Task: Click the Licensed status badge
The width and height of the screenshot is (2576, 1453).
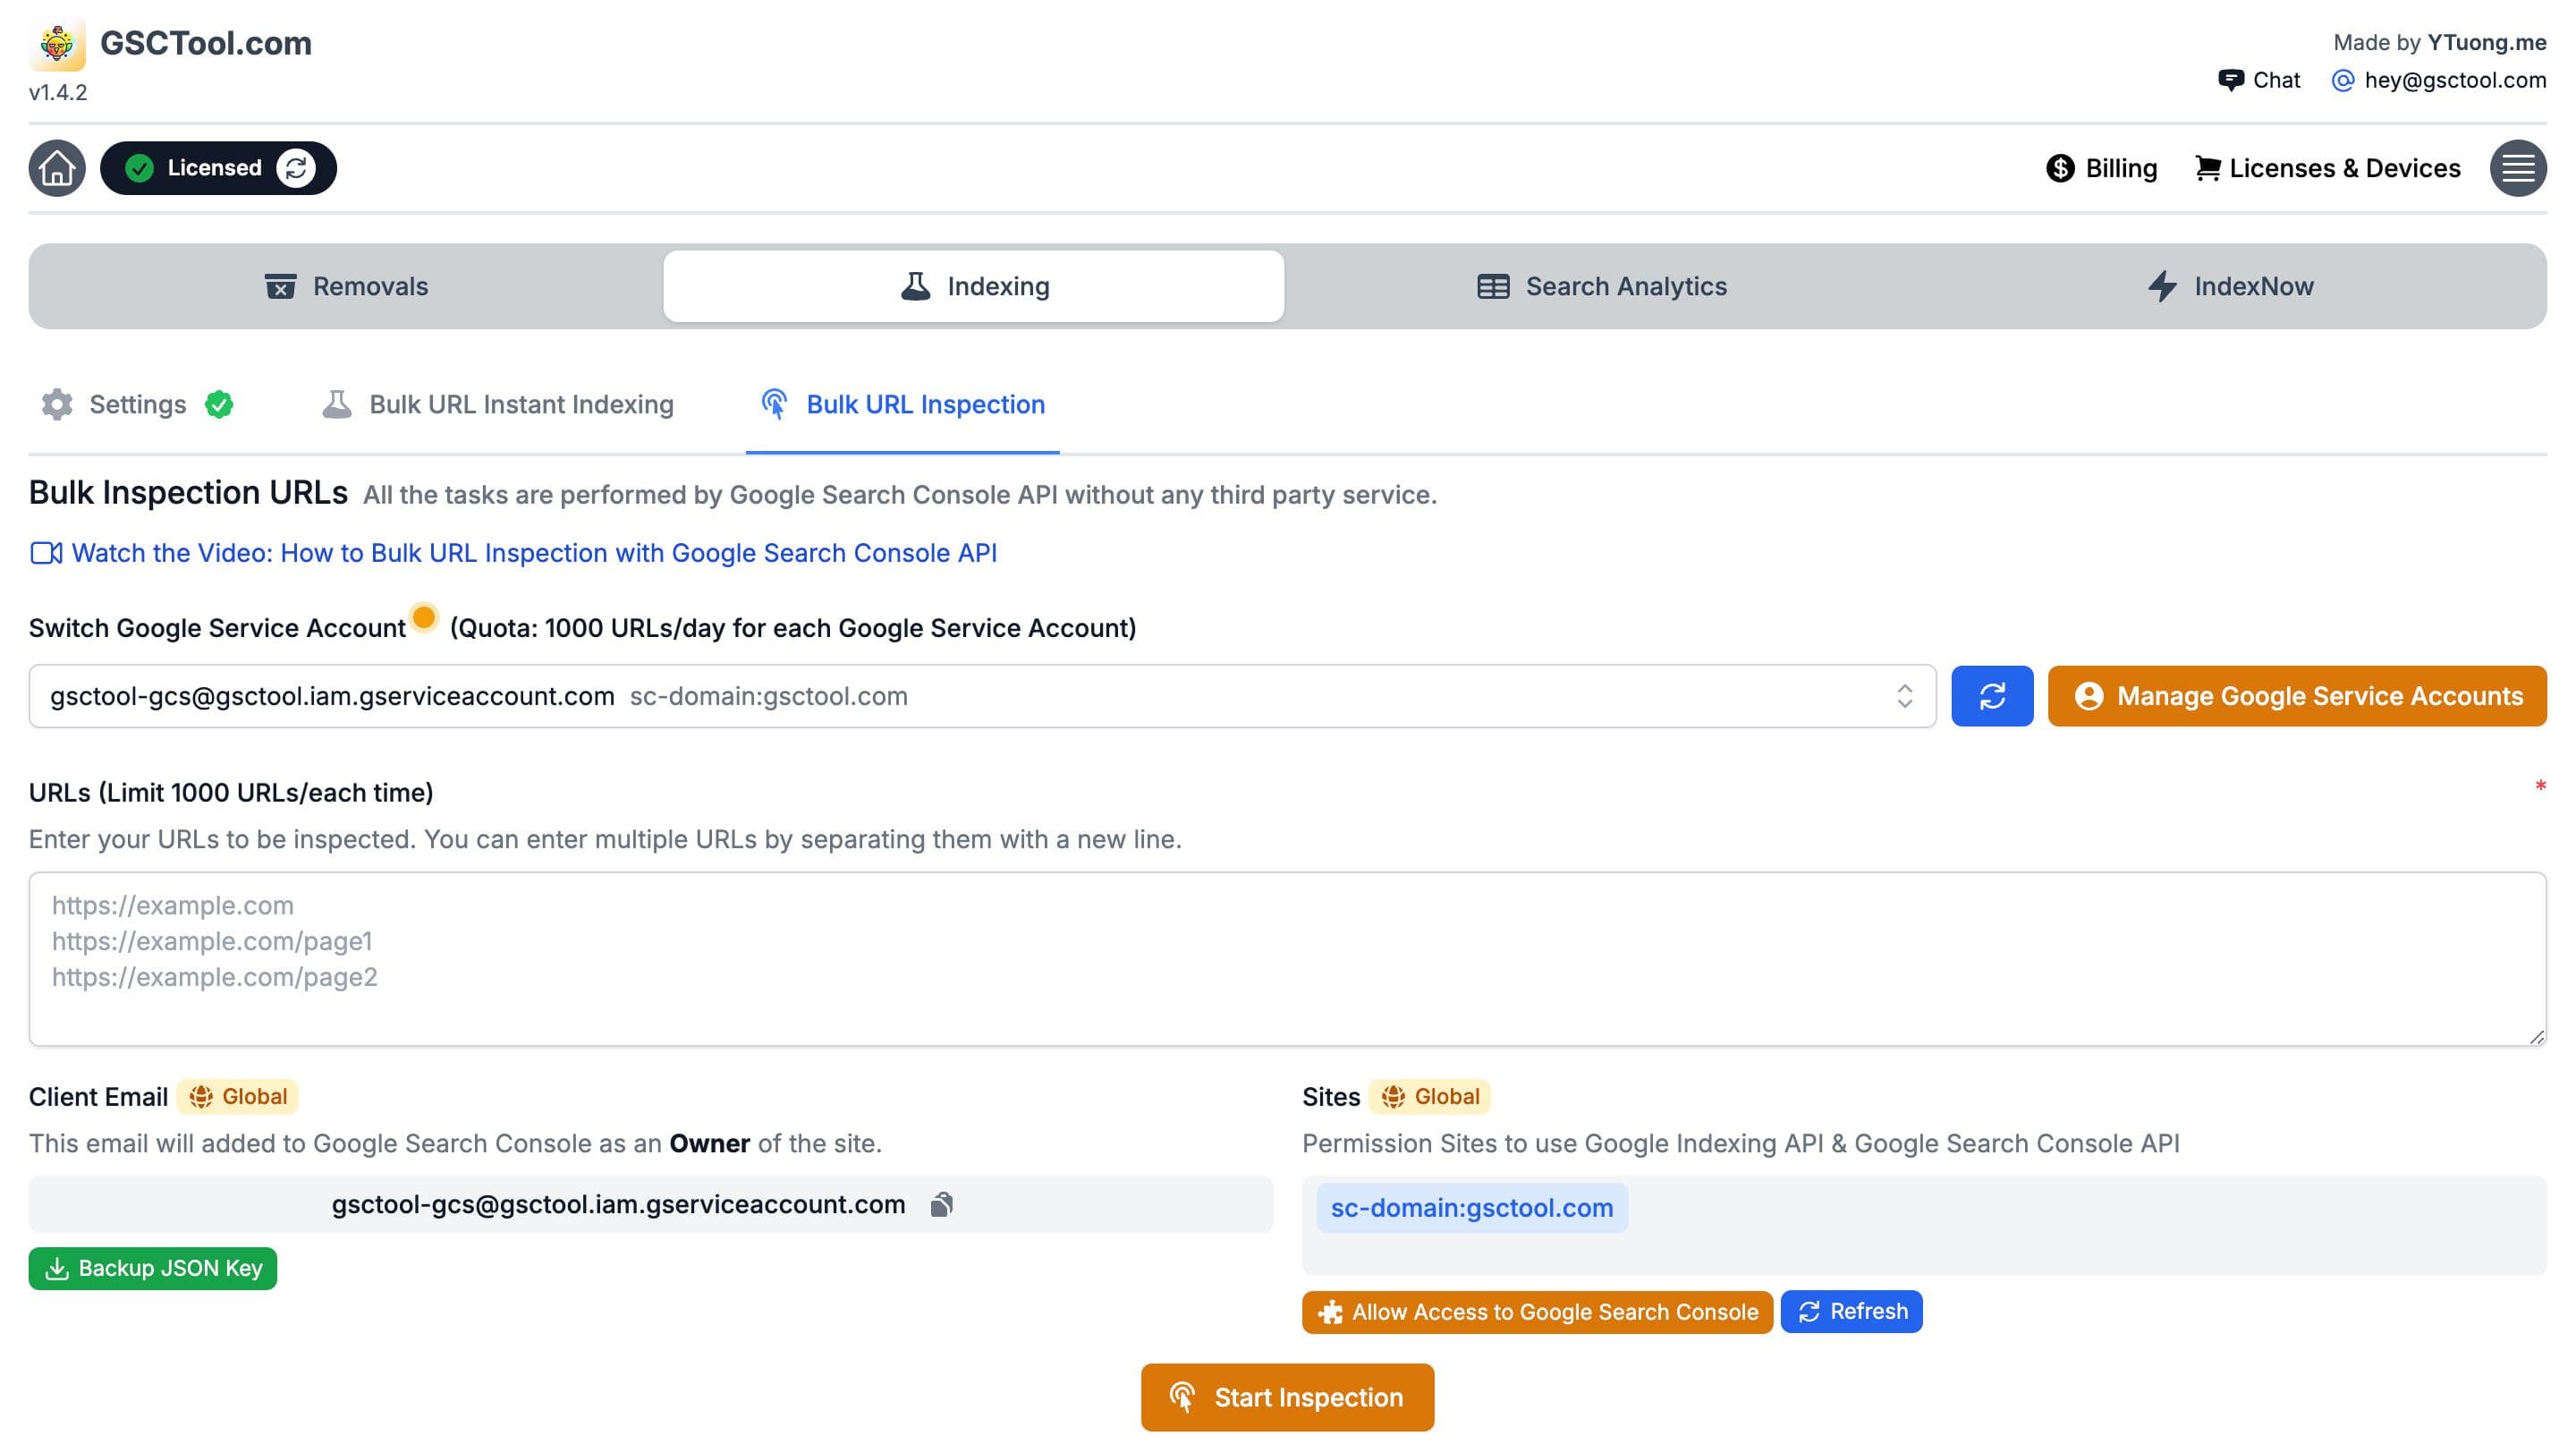Action: (x=218, y=168)
